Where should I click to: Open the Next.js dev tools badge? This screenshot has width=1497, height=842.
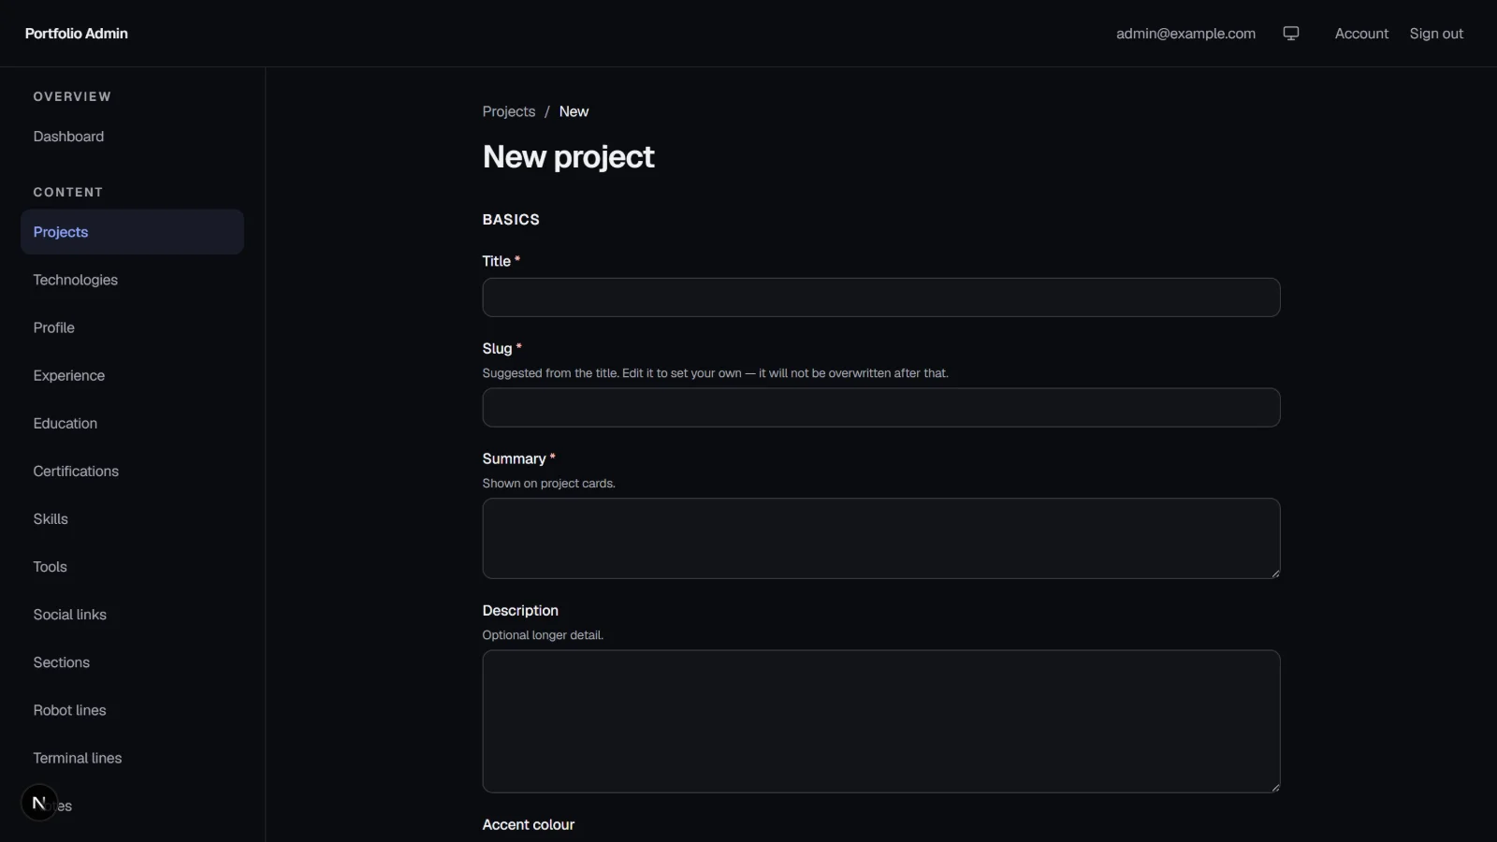[x=39, y=803]
